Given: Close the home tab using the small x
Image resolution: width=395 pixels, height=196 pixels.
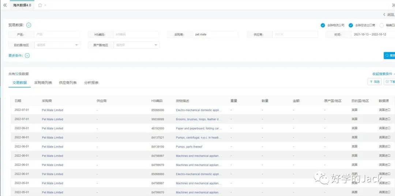Looking at the screenshot, I should 45,5.
